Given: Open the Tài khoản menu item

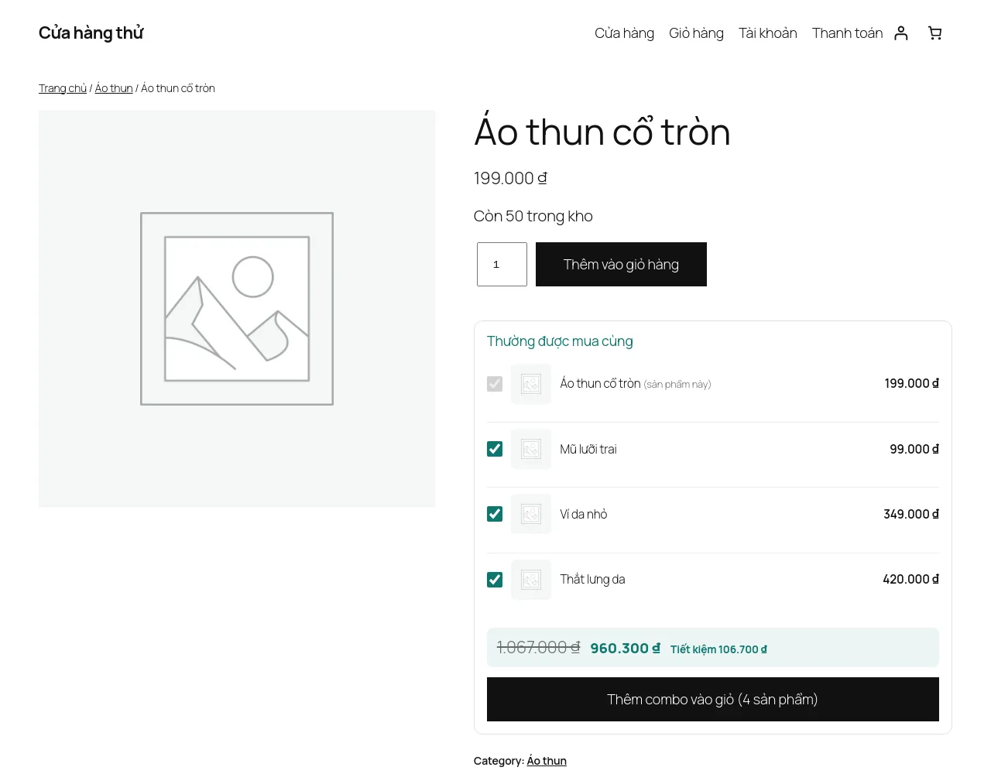Looking at the screenshot, I should [768, 33].
